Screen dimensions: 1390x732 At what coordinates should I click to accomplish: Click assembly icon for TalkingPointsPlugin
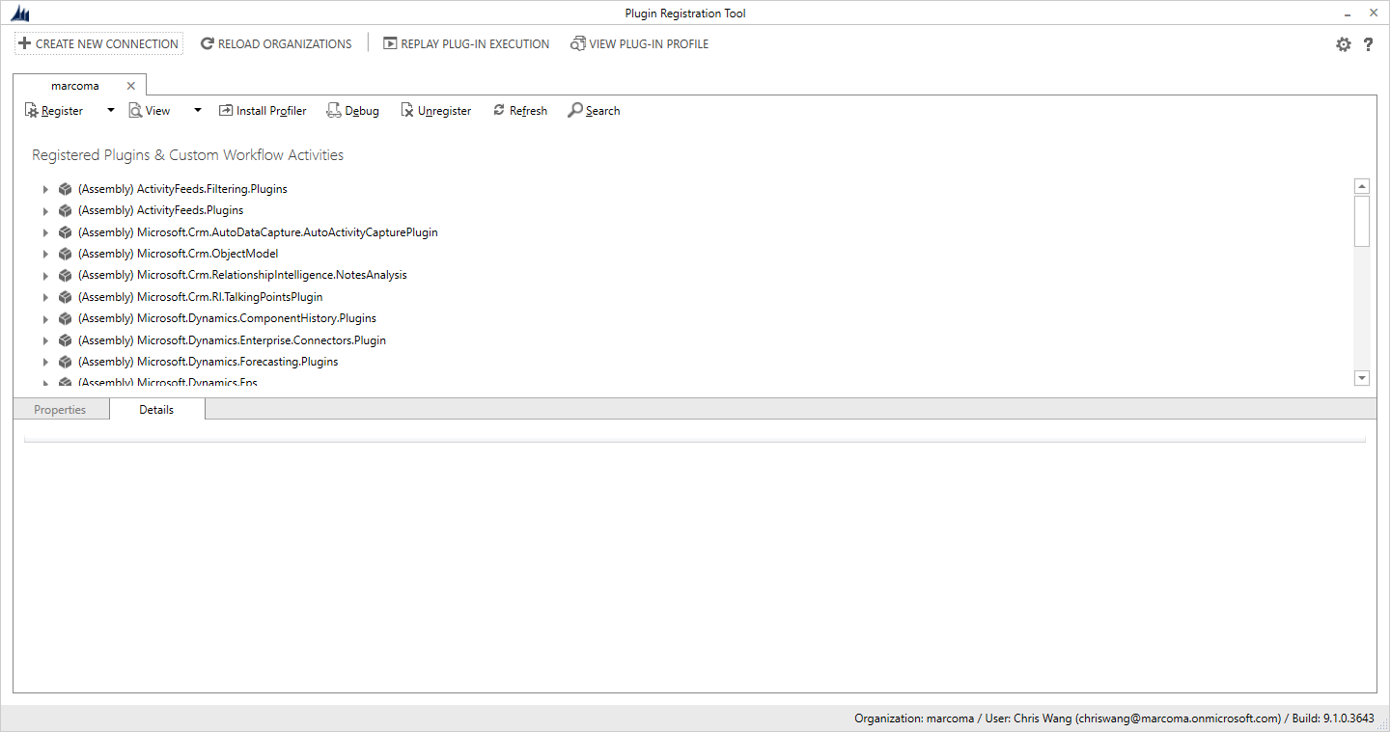(x=65, y=297)
